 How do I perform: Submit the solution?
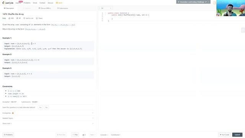237,135
